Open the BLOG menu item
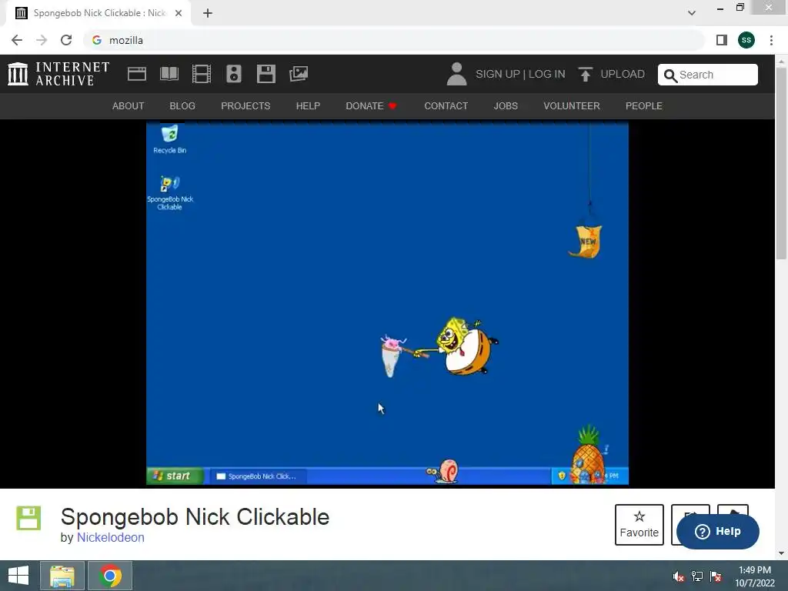Image resolution: width=788 pixels, height=591 pixels. pyautogui.click(x=182, y=106)
